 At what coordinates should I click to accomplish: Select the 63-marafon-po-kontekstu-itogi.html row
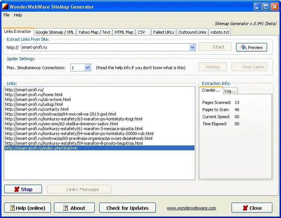coord(99,119)
